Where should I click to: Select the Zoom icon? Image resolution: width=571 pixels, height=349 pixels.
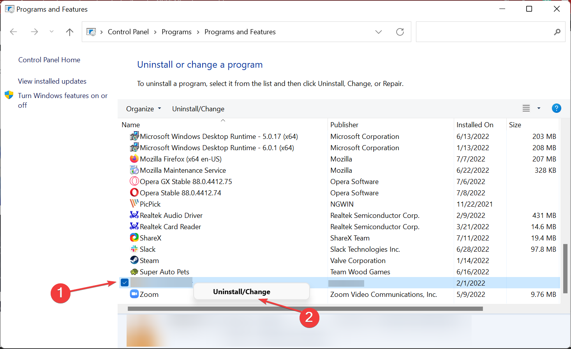pyautogui.click(x=134, y=294)
